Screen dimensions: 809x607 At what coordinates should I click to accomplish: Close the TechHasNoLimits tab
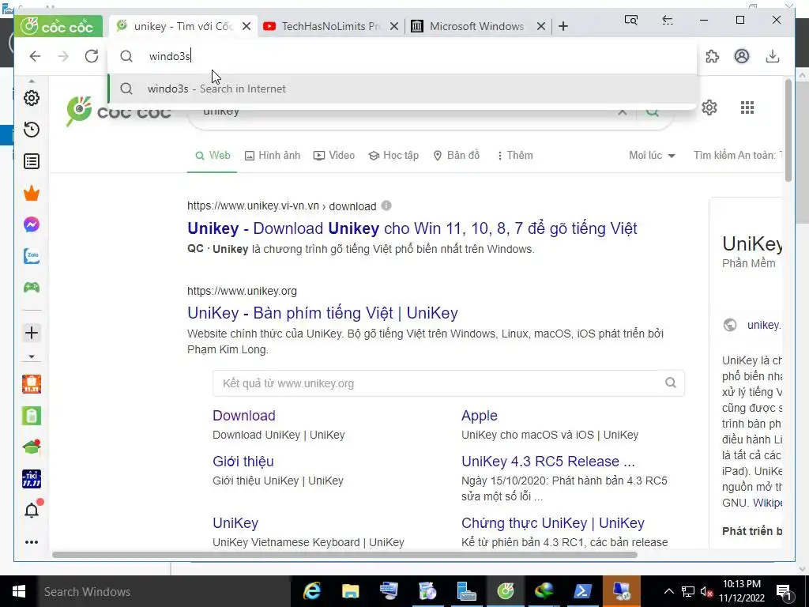(393, 26)
